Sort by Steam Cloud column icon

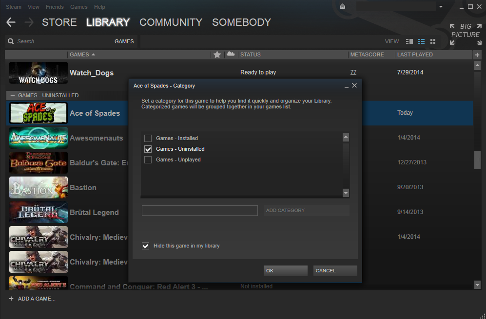coord(230,54)
